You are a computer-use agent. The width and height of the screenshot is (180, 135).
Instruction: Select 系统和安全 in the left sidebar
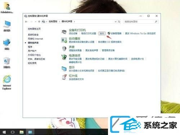(x=33, y=35)
